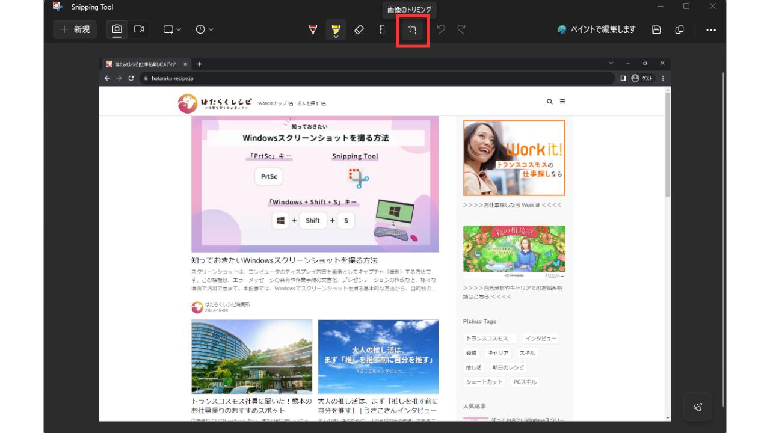This screenshot has height=433, width=770.
Task: Select the ballpoint pen tool
Action: [x=313, y=29]
